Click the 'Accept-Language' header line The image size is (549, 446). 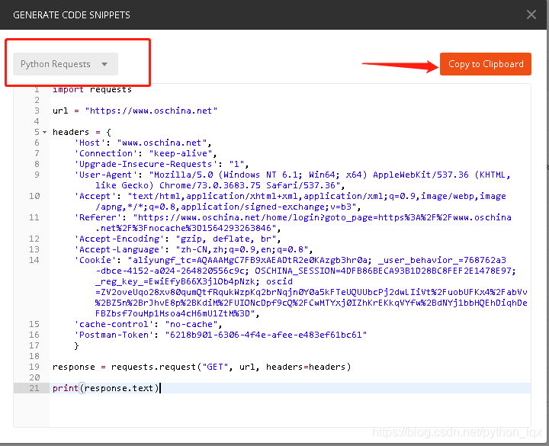pyautogui.click(x=194, y=249)
